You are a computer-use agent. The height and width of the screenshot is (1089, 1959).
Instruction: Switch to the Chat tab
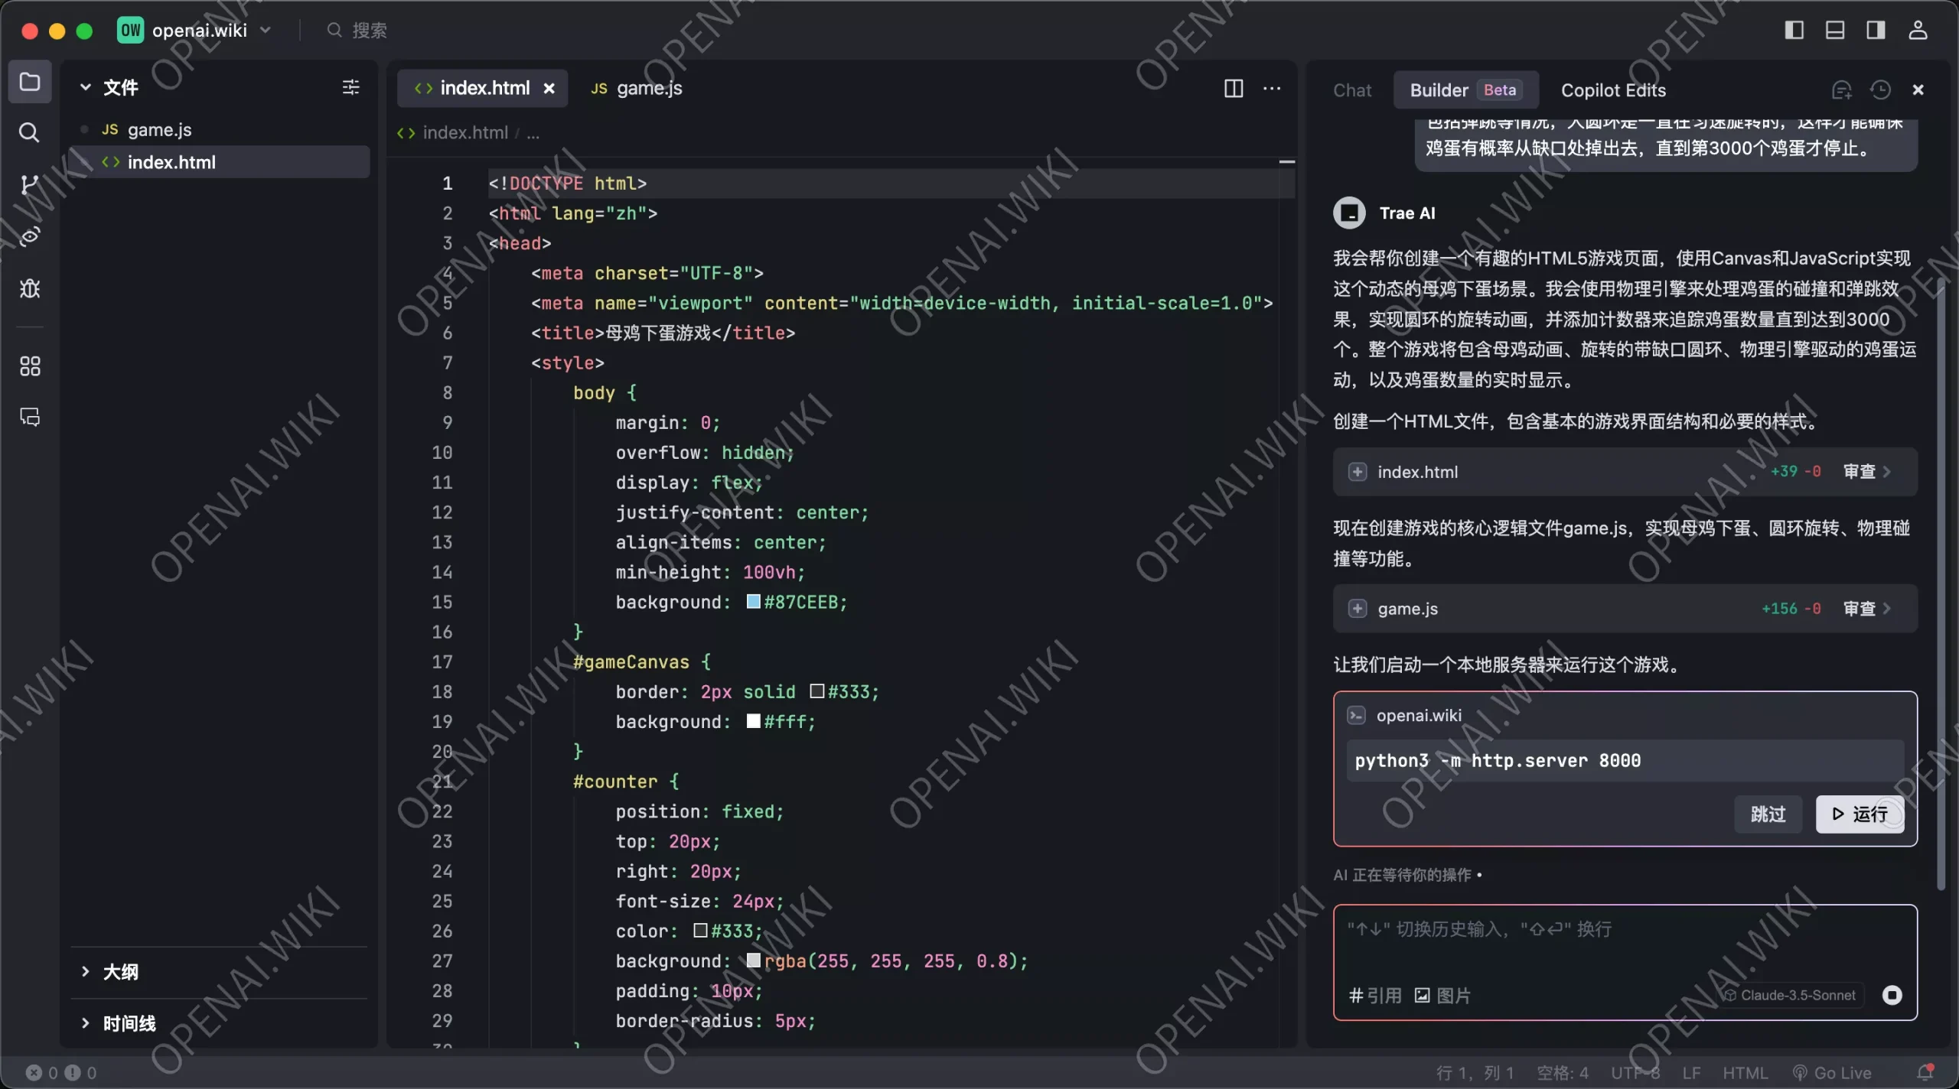(x=1352, y=90)
